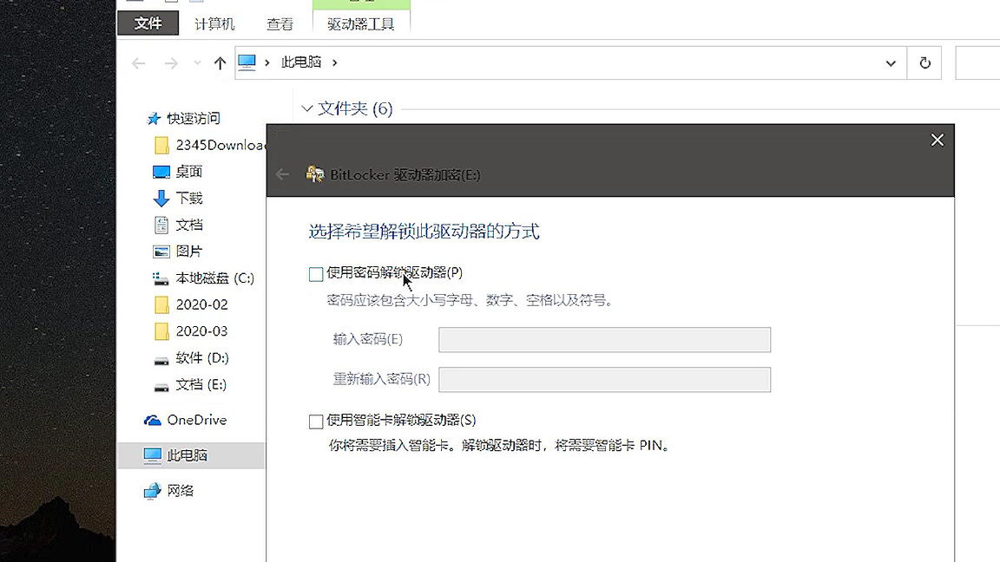Viewport: 1000px width, 562px height.
Task: Select 此电脑 in the sidebar
Action: [187, 455]
